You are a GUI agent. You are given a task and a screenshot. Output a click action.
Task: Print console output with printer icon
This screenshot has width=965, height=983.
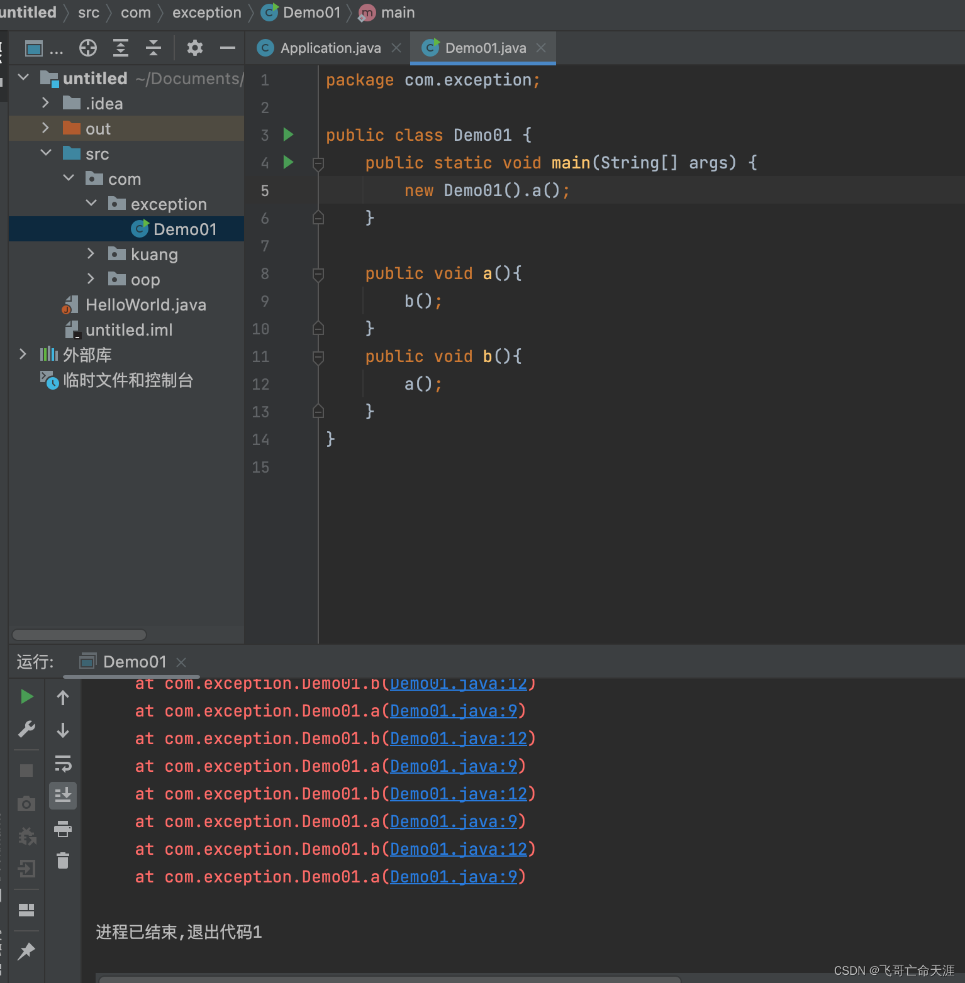pyautogui.click(x=63, y=829)
